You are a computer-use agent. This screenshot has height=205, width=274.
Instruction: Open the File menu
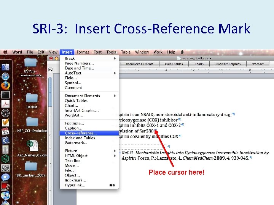pyautogui.click(x=30, y=52)
